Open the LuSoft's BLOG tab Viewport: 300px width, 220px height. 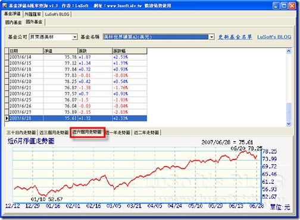[57, 14]
